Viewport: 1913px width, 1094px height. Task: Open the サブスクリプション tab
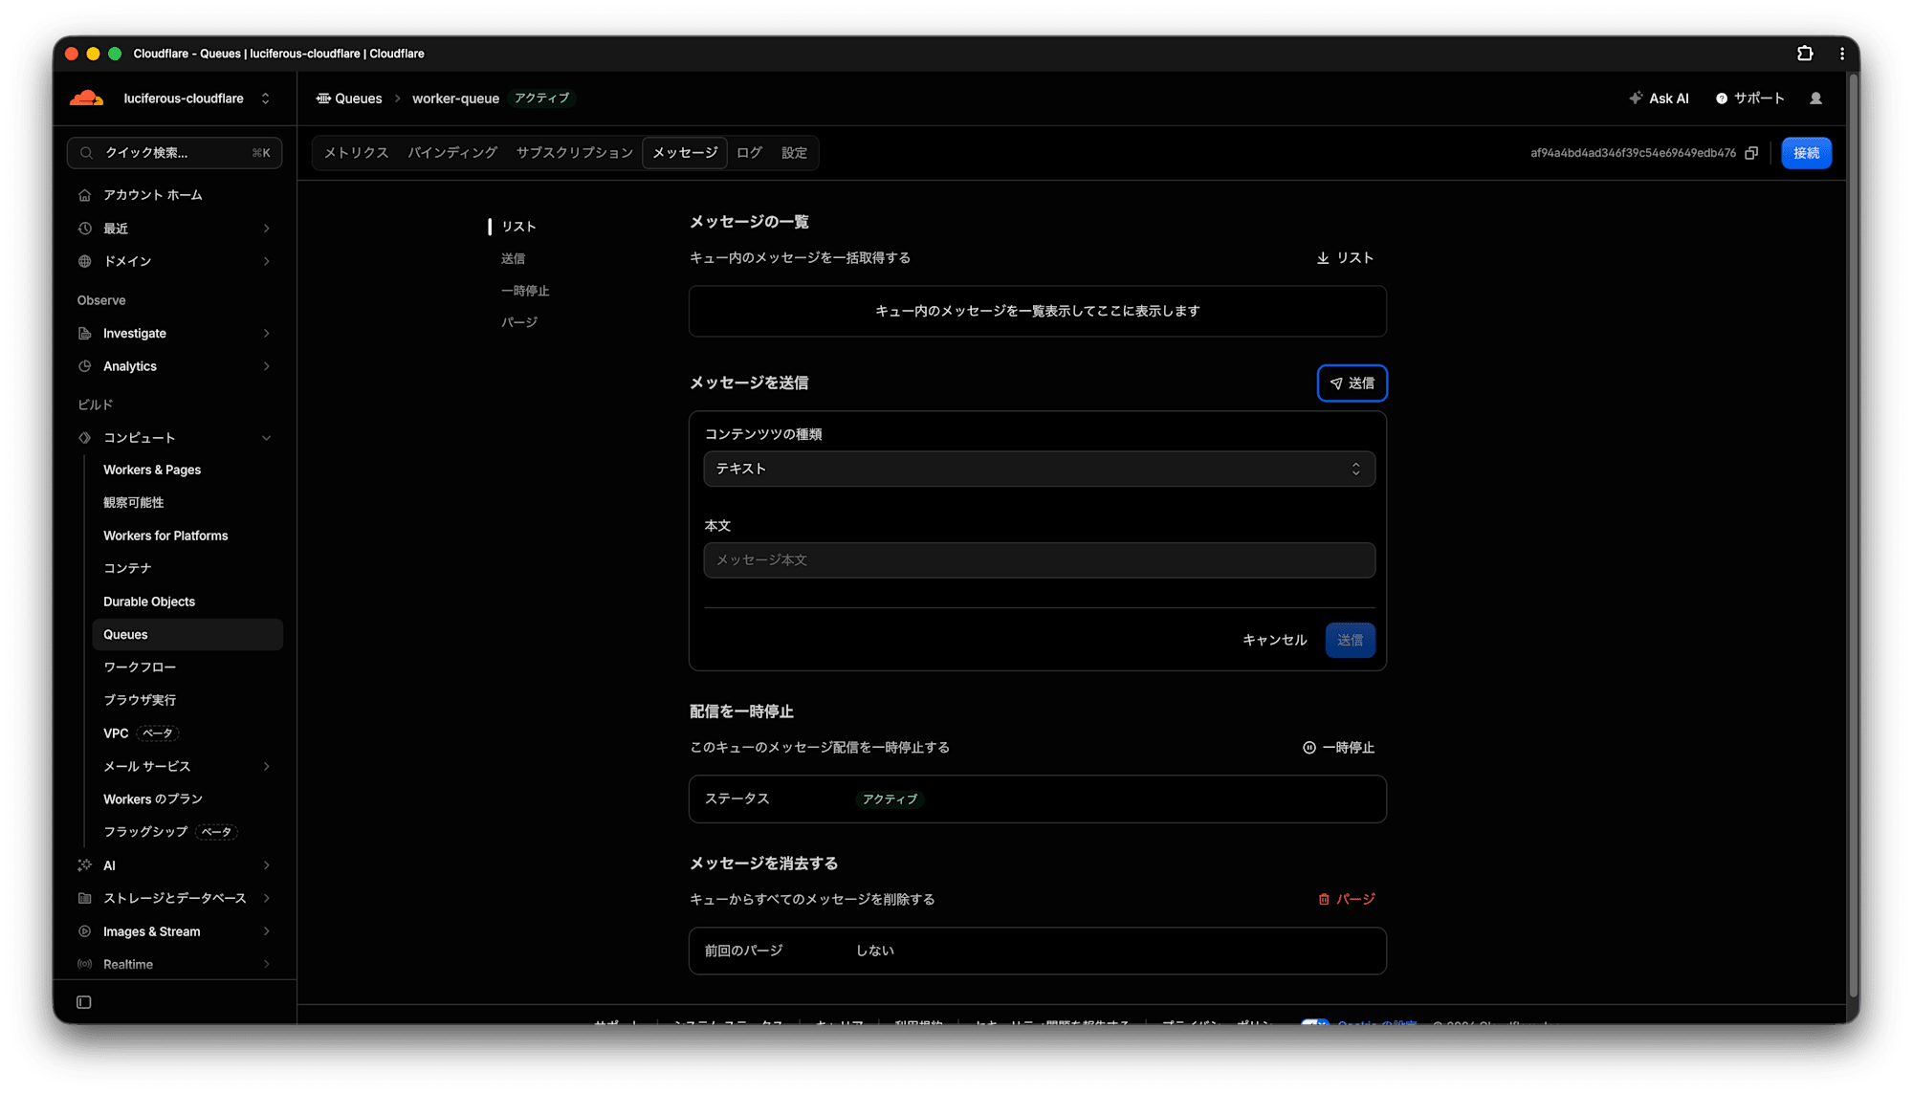[575, 153]
